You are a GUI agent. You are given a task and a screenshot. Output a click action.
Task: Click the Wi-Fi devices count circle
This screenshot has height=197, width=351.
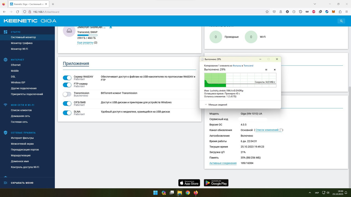pos(251,37)
